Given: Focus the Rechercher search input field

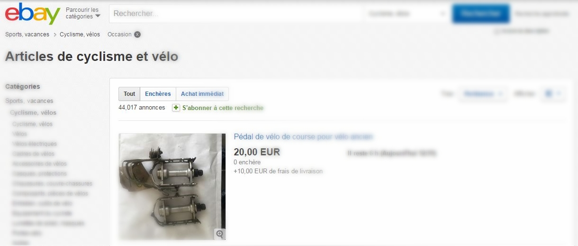Looking at the screenshot, I should (x=237, y=14).
